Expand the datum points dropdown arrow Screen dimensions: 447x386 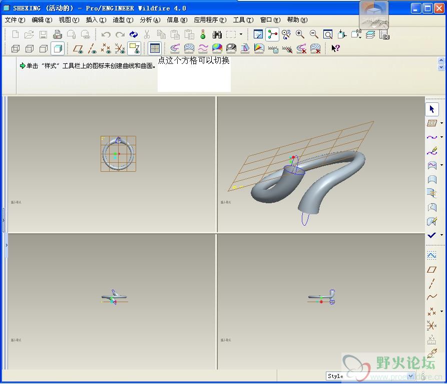point(441,311)
